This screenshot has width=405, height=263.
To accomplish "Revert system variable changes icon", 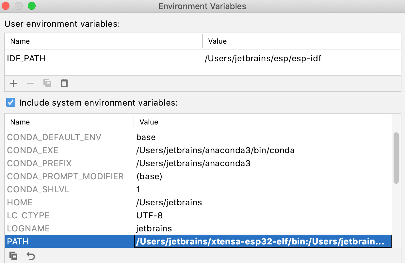I will pyautogui.click(x=31, y=256).
